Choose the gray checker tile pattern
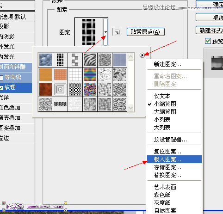Image resolution: width=223 pixels, height=214 pixels. pos(75,60)
